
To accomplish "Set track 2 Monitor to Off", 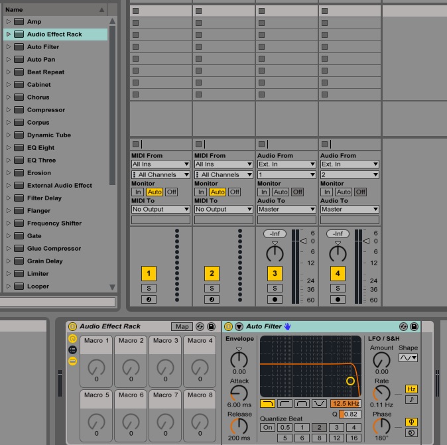I will pyautogui.click(x=235, y=192).
